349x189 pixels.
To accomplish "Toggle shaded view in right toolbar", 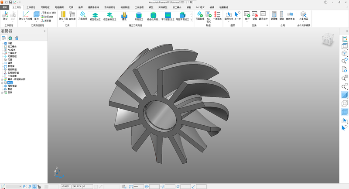I will click(x=344, y=95).
